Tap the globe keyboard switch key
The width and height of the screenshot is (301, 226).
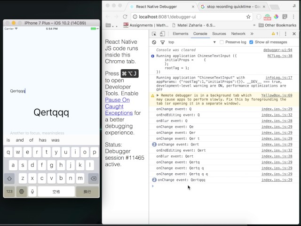pyautogui.click(x=22, y=192)
